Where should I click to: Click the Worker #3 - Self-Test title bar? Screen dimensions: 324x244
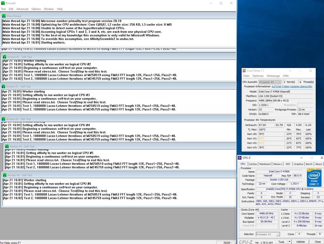pyautogui.click(x=118, y=86)
